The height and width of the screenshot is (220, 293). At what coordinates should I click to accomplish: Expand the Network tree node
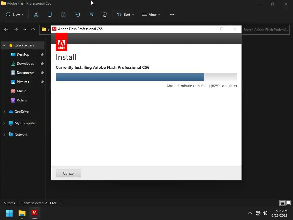(4, 135)
